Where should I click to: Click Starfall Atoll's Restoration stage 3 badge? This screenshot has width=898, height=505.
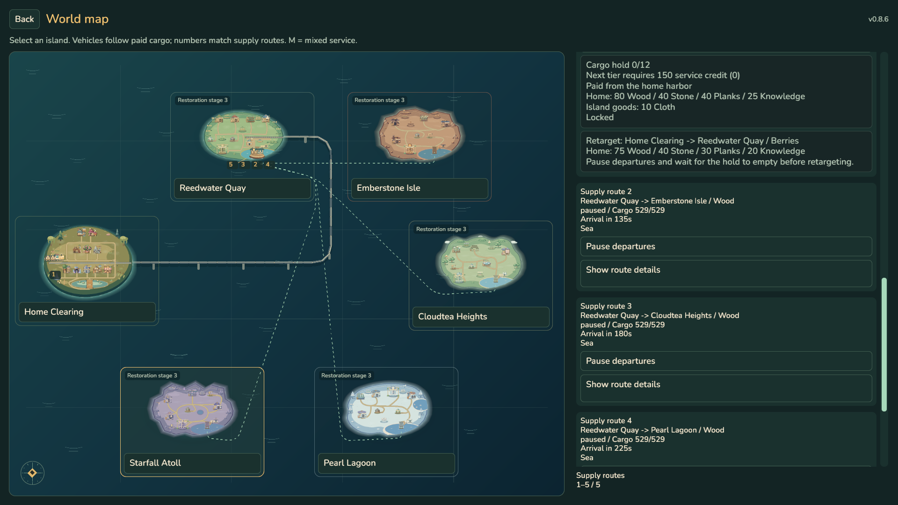(x=152, y=375)
